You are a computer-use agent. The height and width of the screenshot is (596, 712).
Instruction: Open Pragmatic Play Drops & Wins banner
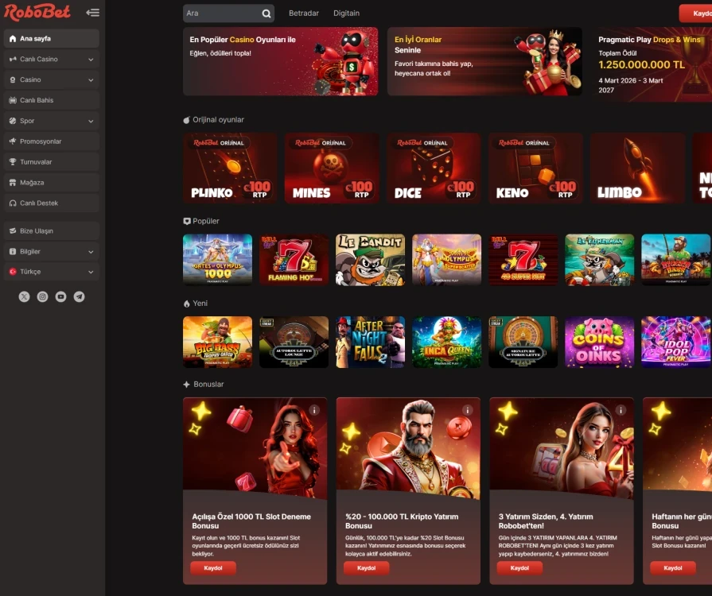click(652, 64)
